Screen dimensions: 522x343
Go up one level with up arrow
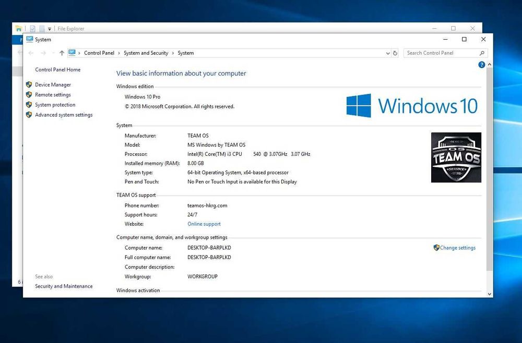point(62,53)
